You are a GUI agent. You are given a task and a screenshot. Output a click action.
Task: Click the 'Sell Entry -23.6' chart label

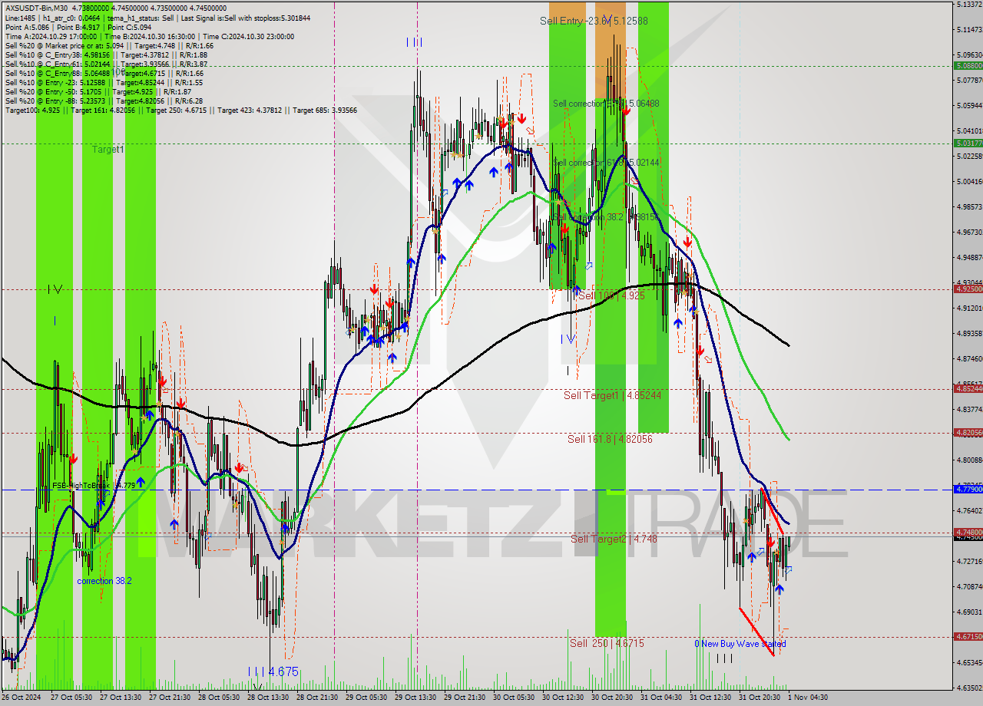(594, 21)
